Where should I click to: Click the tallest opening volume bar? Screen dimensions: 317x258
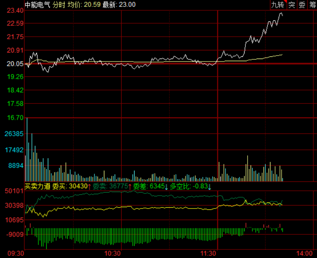27,149
